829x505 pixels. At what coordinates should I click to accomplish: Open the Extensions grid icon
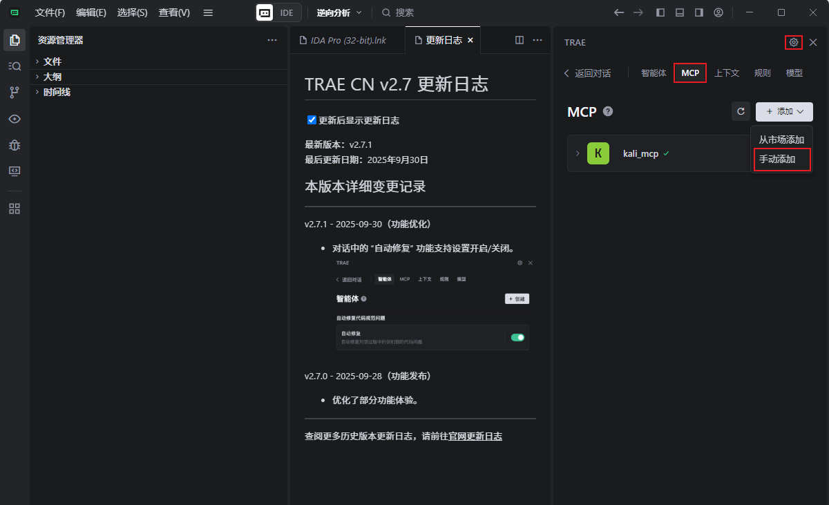pos(15,209)
